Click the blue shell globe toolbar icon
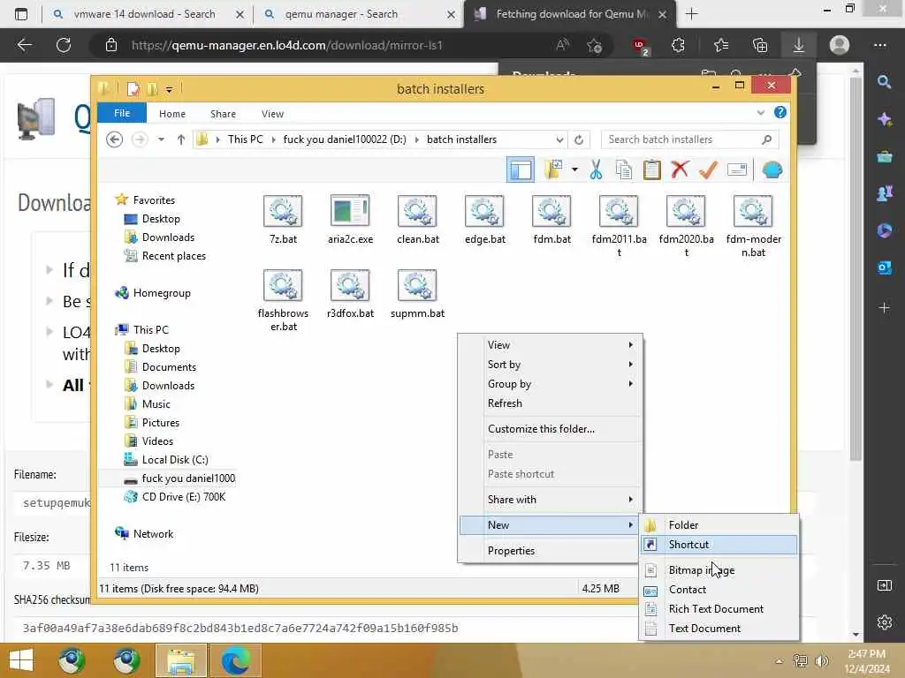This screenshot has width=905, height=678. (772, 170)
